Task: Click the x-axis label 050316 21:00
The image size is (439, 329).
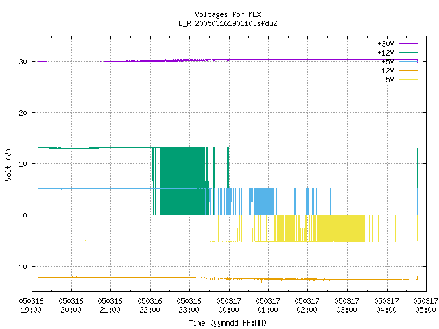Action: 110,305
